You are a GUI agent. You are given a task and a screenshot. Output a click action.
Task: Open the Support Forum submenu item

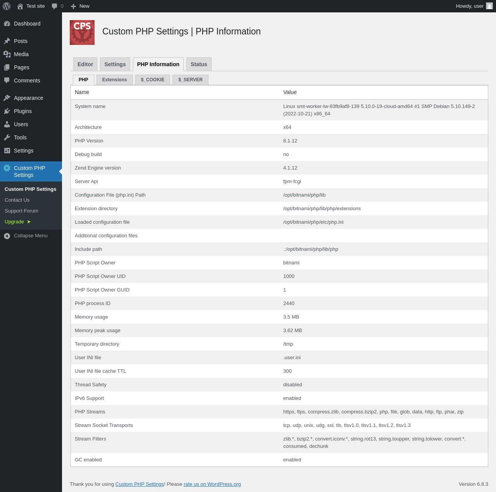click(21, 211)
